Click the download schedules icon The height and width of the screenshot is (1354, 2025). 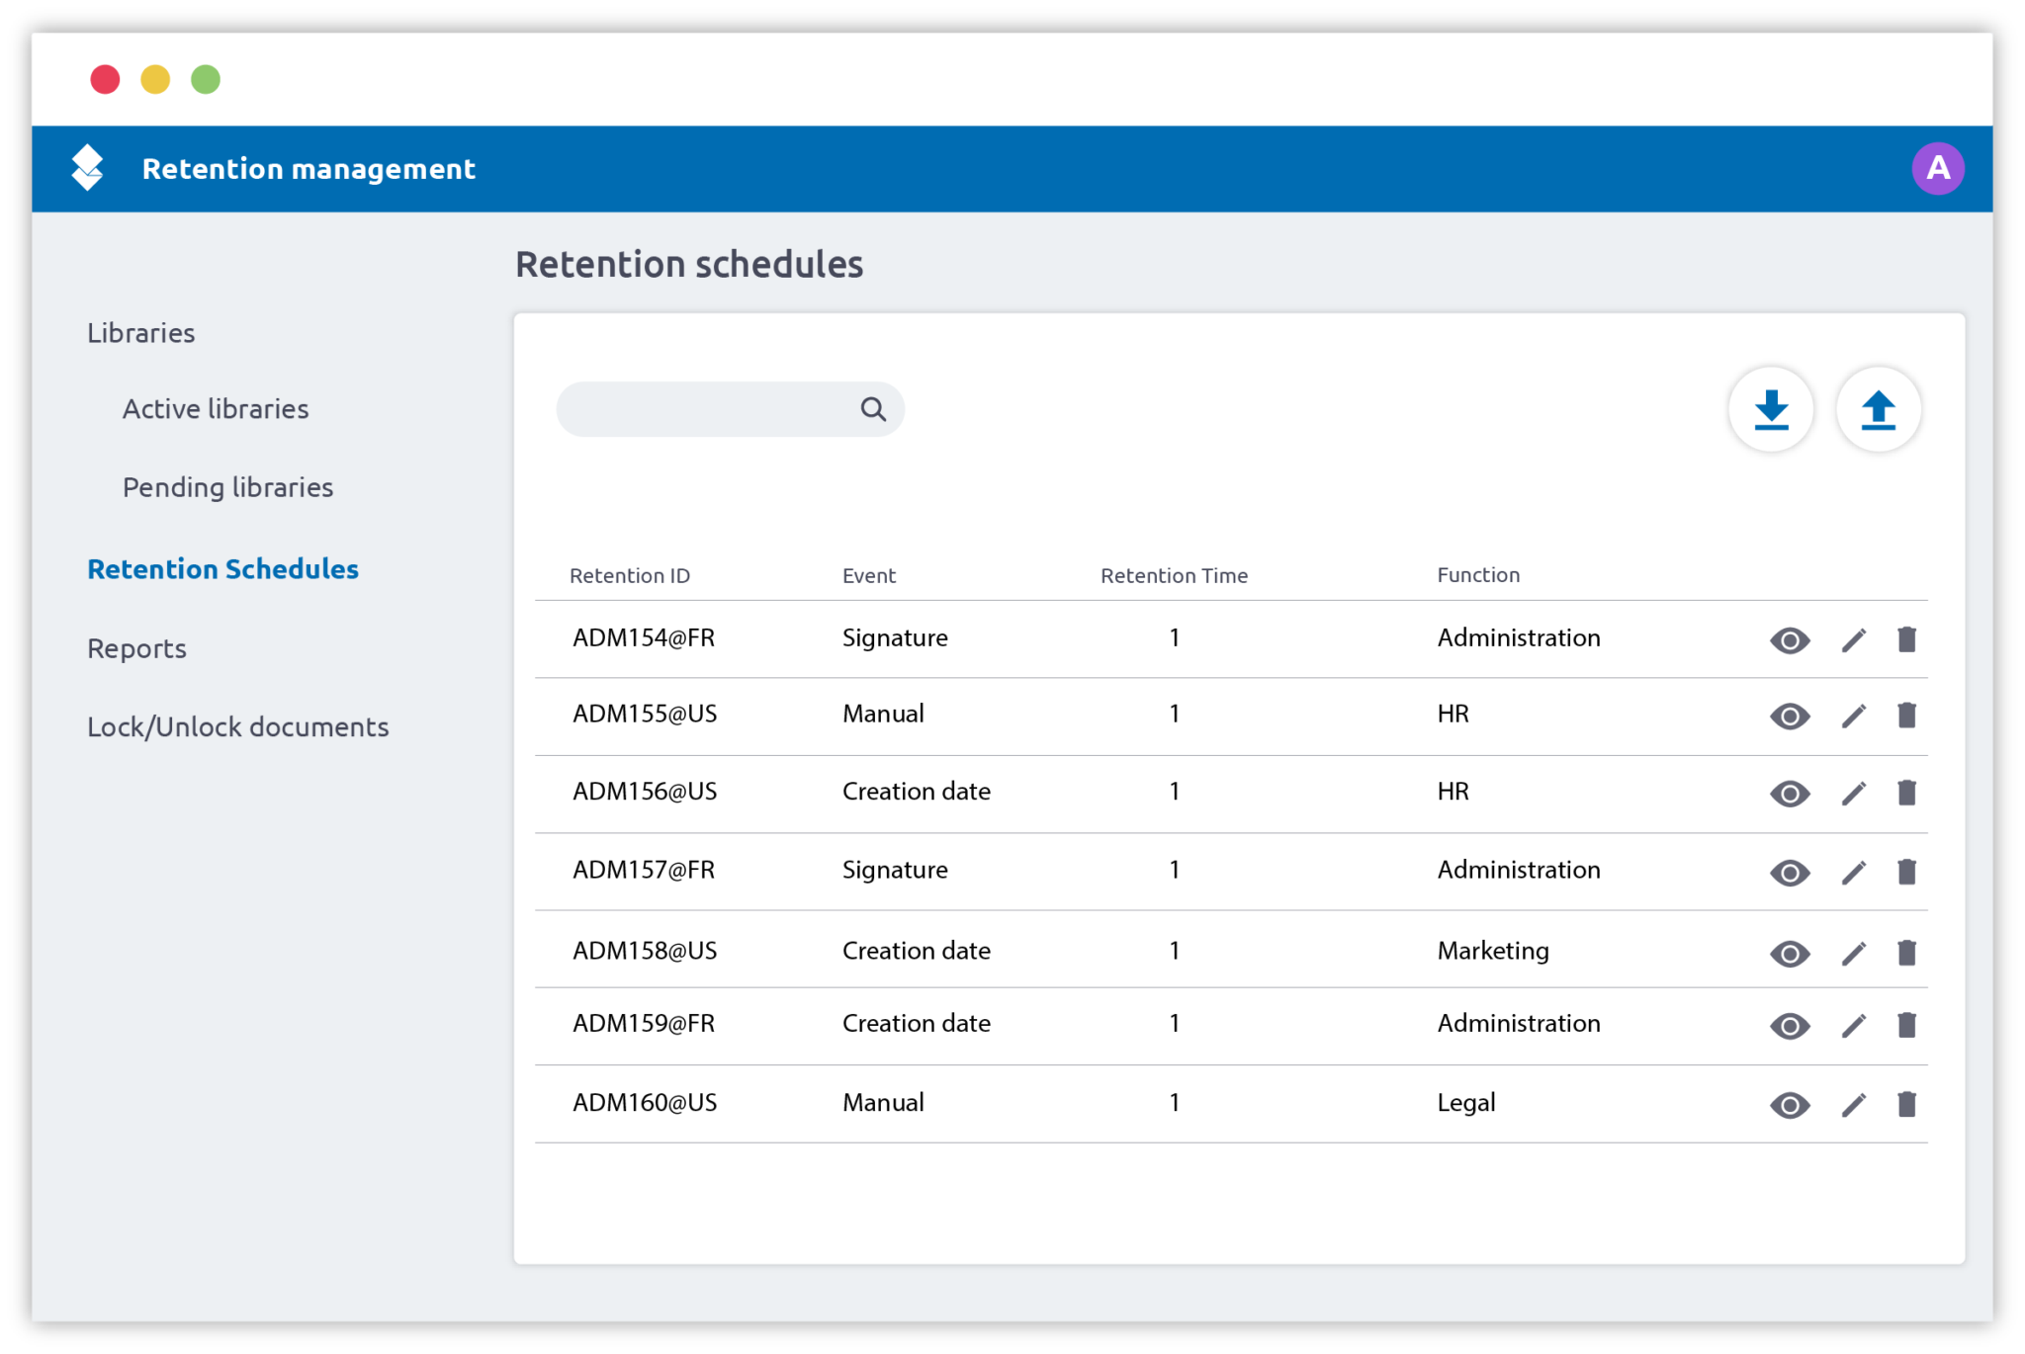tap(1771, 409)
